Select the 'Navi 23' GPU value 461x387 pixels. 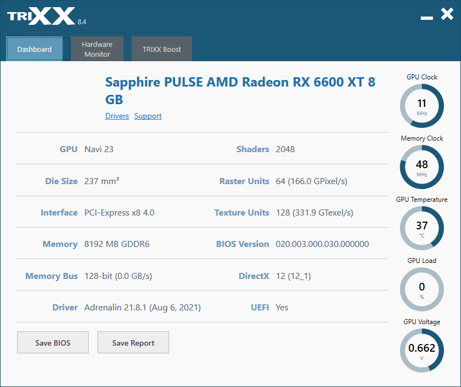coord(99,149)
